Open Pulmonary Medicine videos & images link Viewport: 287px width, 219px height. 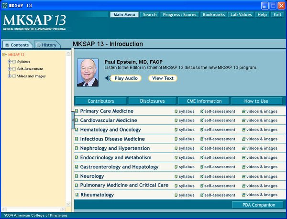(x=260, y=186)
